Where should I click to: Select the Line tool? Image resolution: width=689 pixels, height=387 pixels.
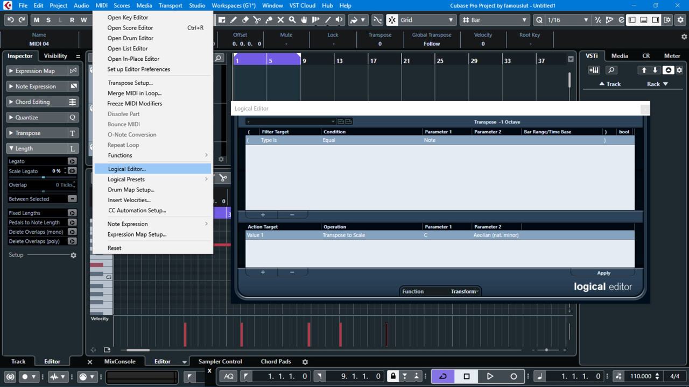[x=328, y=20]
